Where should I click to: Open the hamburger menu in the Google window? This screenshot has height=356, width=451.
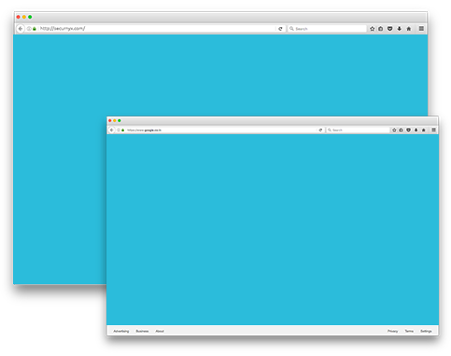[433, 130]
